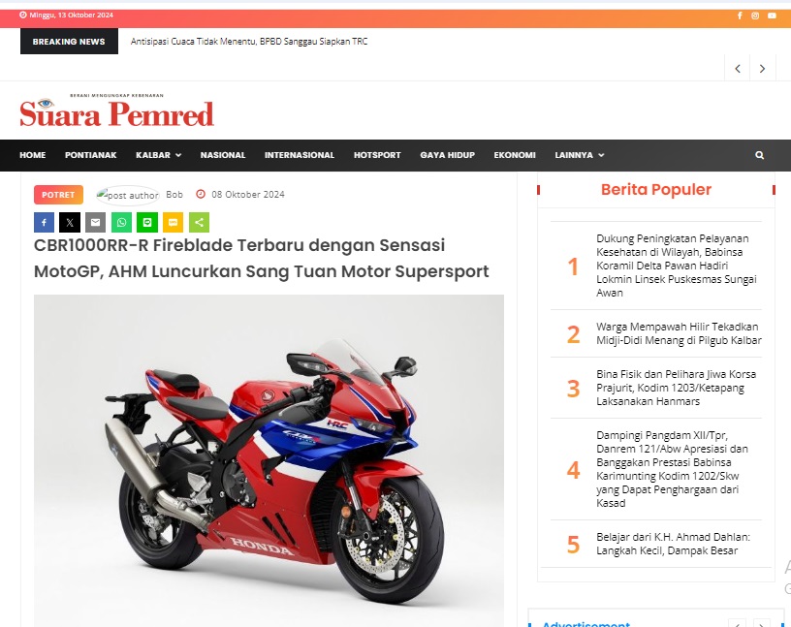Share article on Facebook
Screen dimensions: 791x627
(x=44, y=223)
